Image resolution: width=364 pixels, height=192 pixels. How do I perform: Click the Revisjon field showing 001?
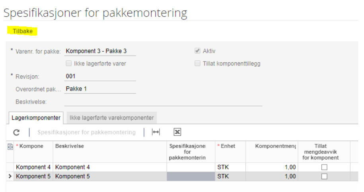(x=100, y=76)
